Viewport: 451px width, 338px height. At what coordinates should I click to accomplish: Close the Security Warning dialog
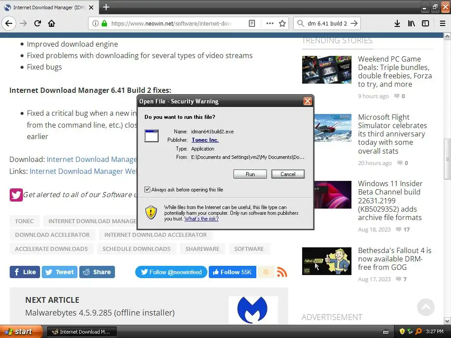(x=307, y=101)
